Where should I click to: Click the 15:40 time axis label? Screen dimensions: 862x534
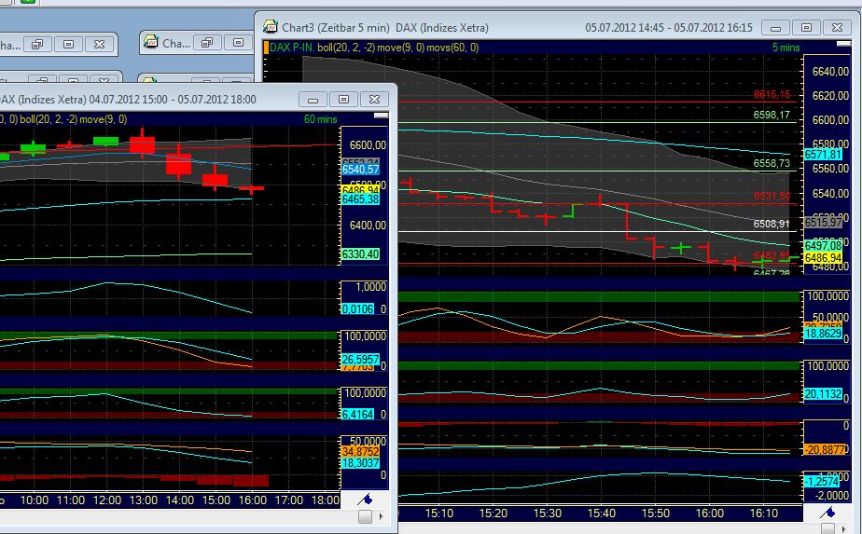pyautogui.click(x=602, y=513)
